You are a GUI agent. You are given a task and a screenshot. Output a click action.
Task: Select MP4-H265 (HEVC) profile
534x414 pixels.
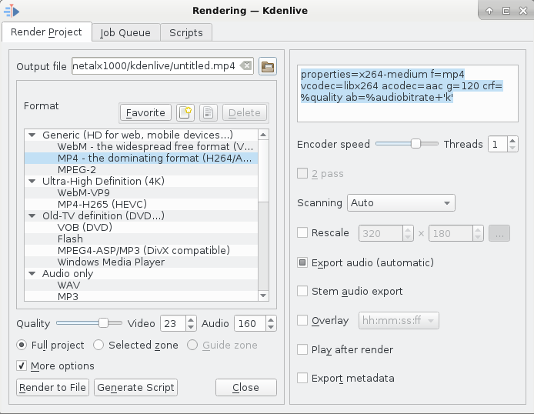click(x=142, y=204)
